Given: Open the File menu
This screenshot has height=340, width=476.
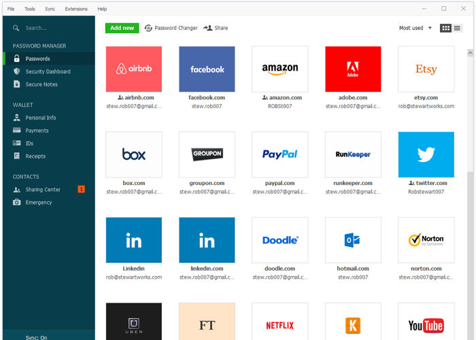Looking at the screenshot, I should pos(11,9).
